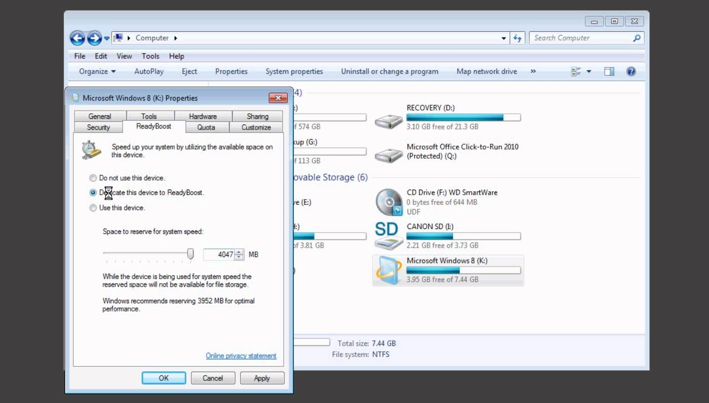Viewport: 709px width, 403px height.
Task: Select 'Dedicate this device to ReadyBoost' option
Action: (x=93, y=193)
